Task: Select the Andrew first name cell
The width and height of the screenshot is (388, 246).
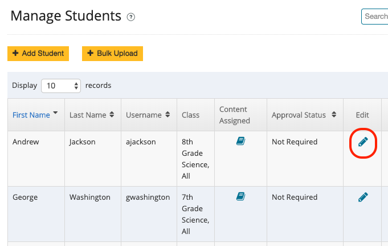Action: pyautogui.click(x=26, y=142)
